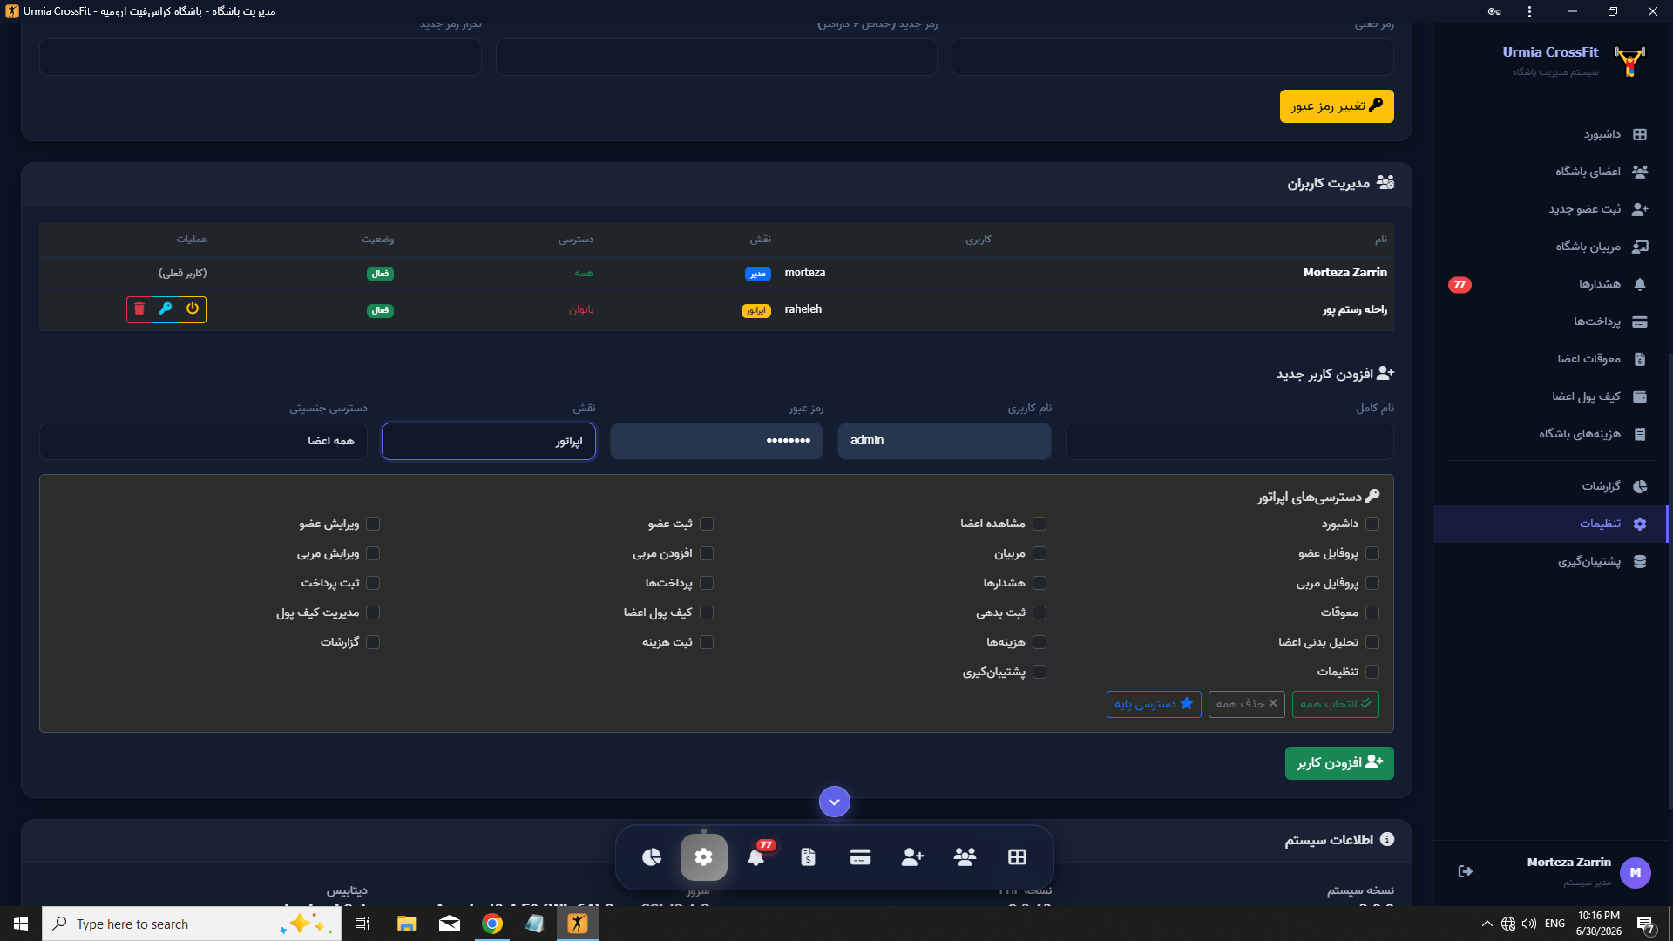The width and height of the screenshot is (1673, 941).
Task: Open the password manager key icon in the title bar
Action: 1494,11
